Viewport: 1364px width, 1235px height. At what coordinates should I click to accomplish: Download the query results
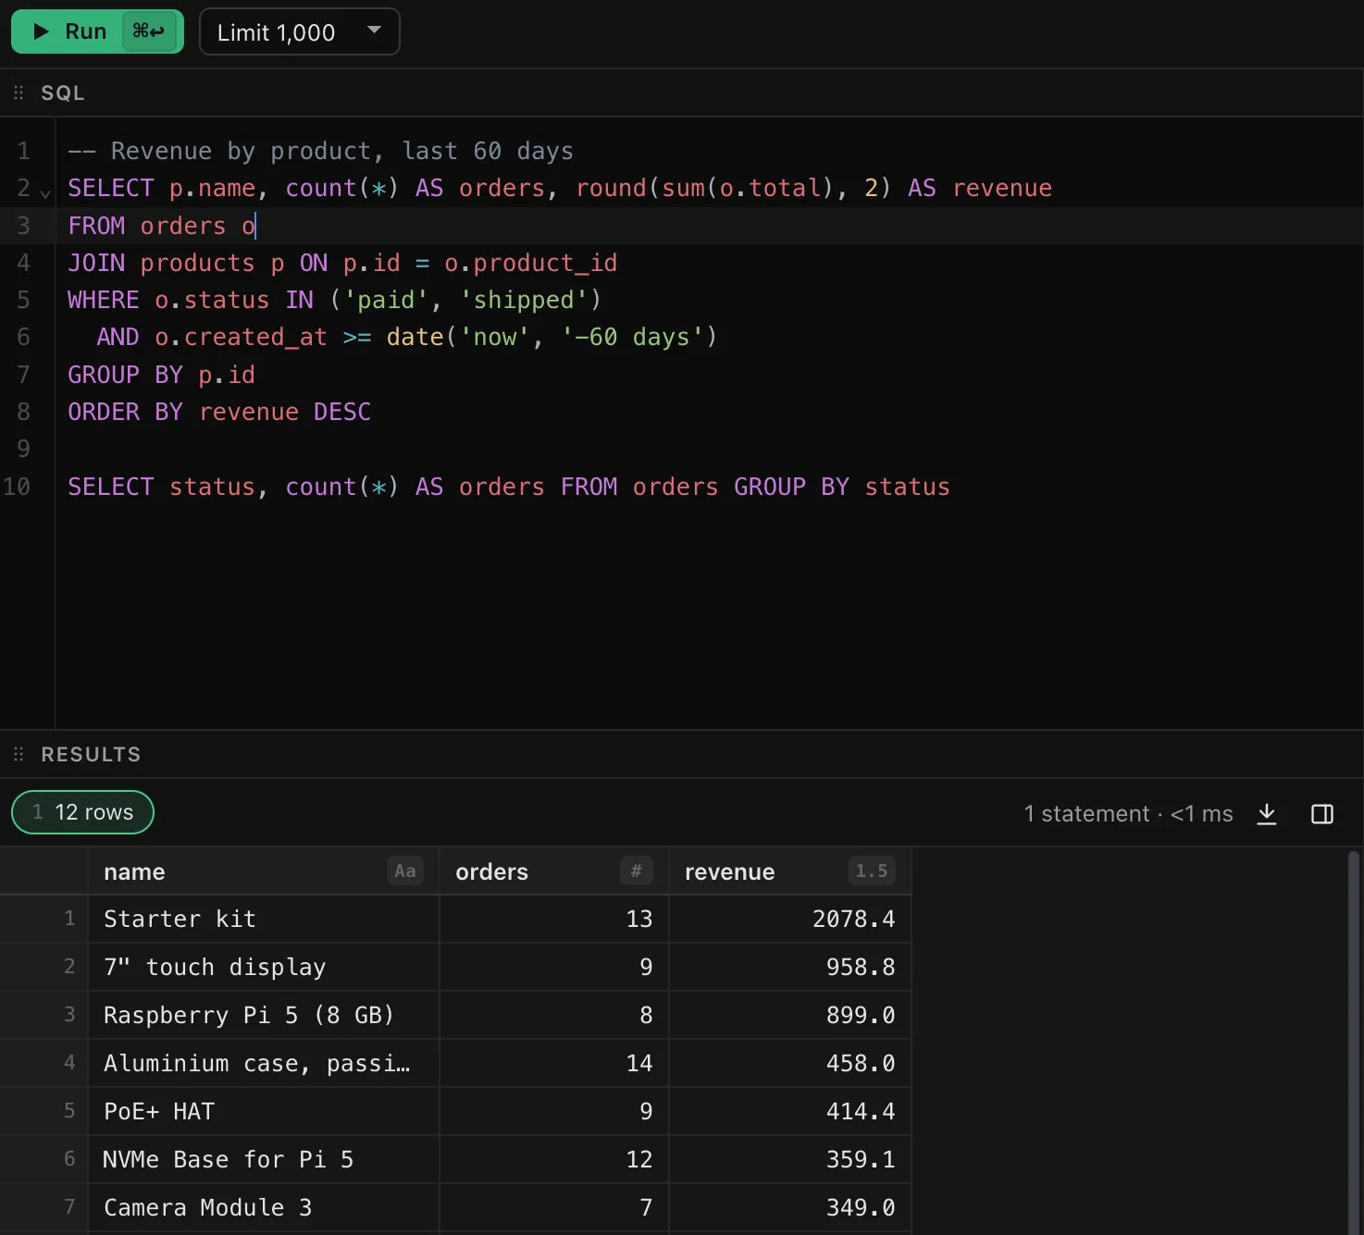pyautogui.click(x=1267, y=814)
